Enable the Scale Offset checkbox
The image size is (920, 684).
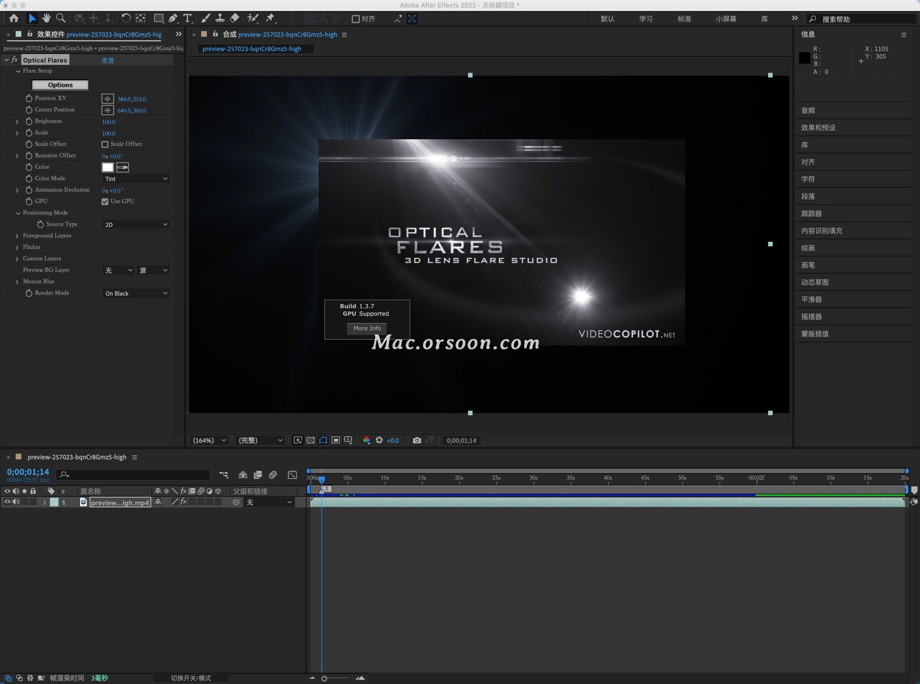[x=105, y=144]
